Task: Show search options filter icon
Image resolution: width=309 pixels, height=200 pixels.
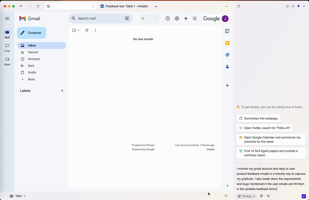Action: (x=127, y=18)
